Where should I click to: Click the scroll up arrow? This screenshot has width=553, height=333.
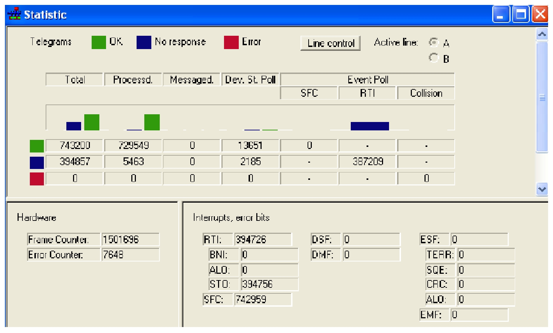click(542, 34)
